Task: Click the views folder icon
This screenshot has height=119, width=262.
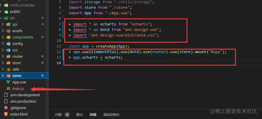Action: [x=8, y=76]
